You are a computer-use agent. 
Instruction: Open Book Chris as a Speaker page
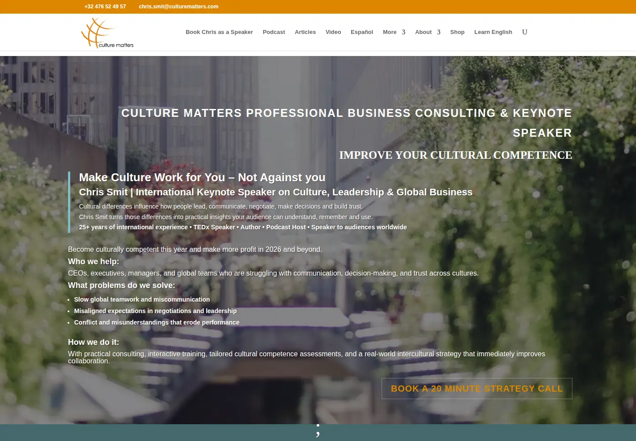219,32
